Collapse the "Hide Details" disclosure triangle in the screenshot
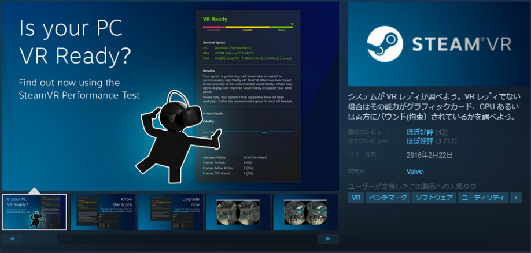 pos(204,113)
